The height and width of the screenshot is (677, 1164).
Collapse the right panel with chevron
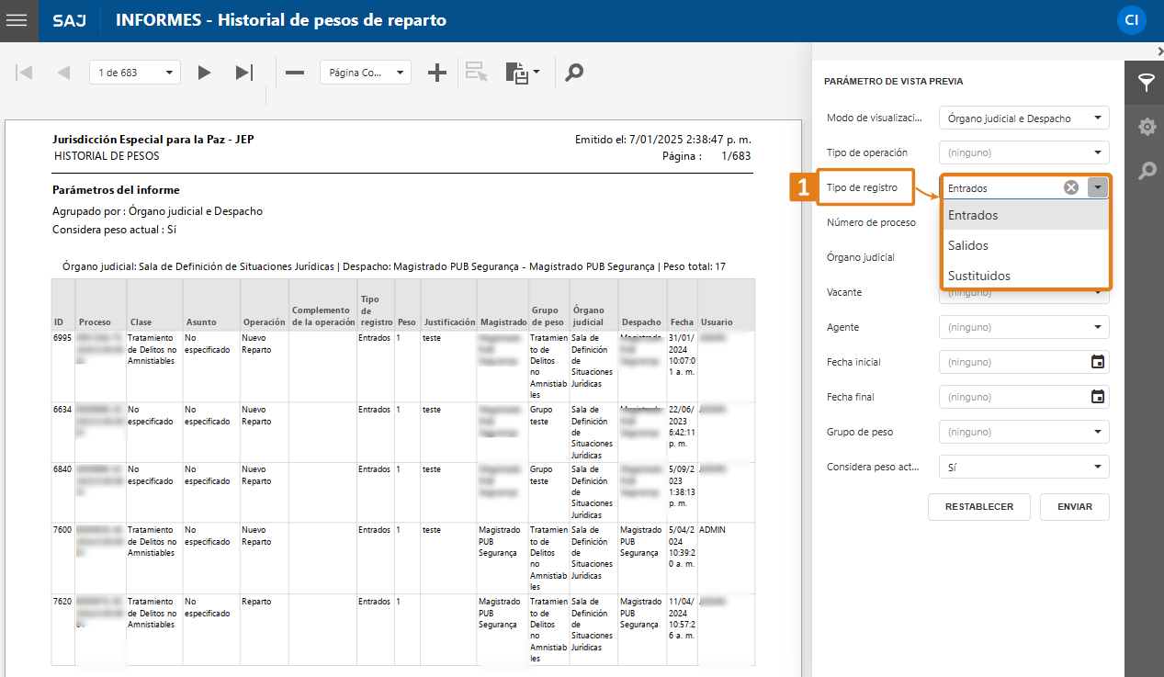(1159, 51)
